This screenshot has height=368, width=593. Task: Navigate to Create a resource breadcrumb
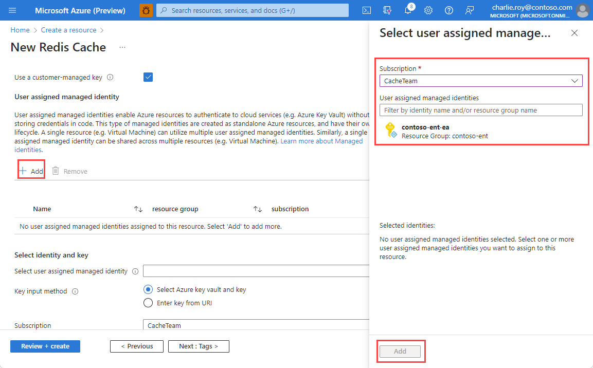[x=68, y=30]
